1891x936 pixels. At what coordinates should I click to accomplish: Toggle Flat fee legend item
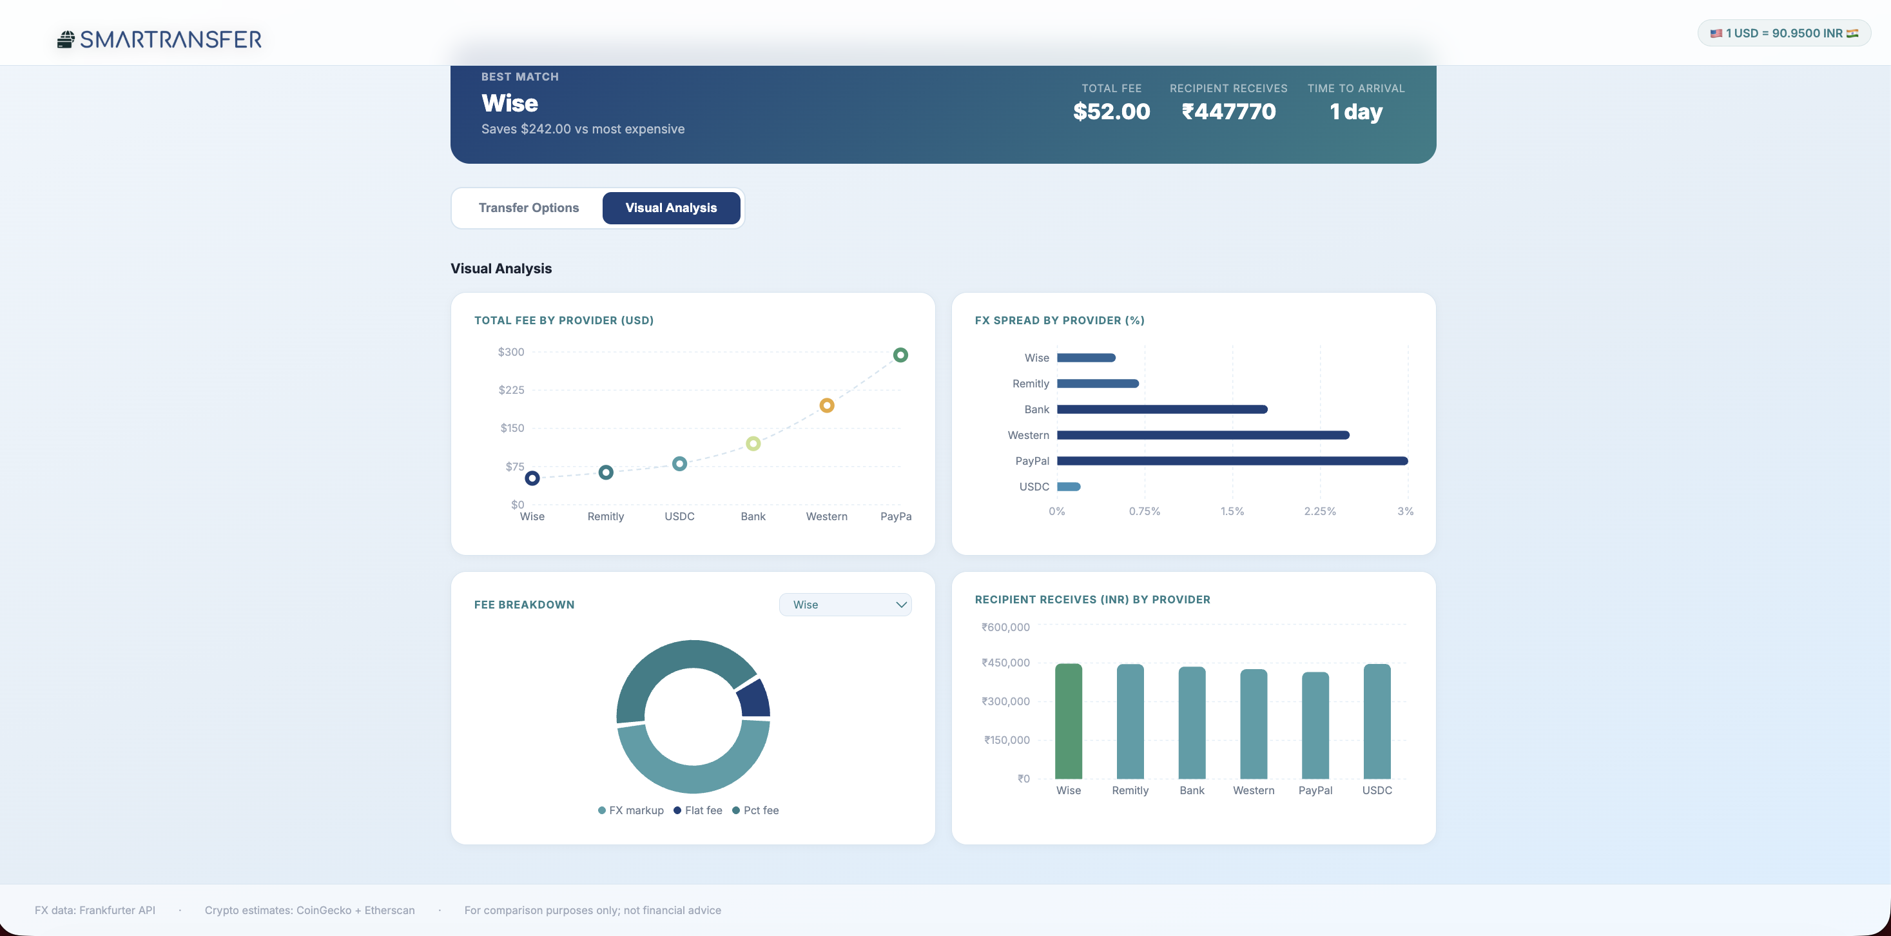[x=698, y=810]
